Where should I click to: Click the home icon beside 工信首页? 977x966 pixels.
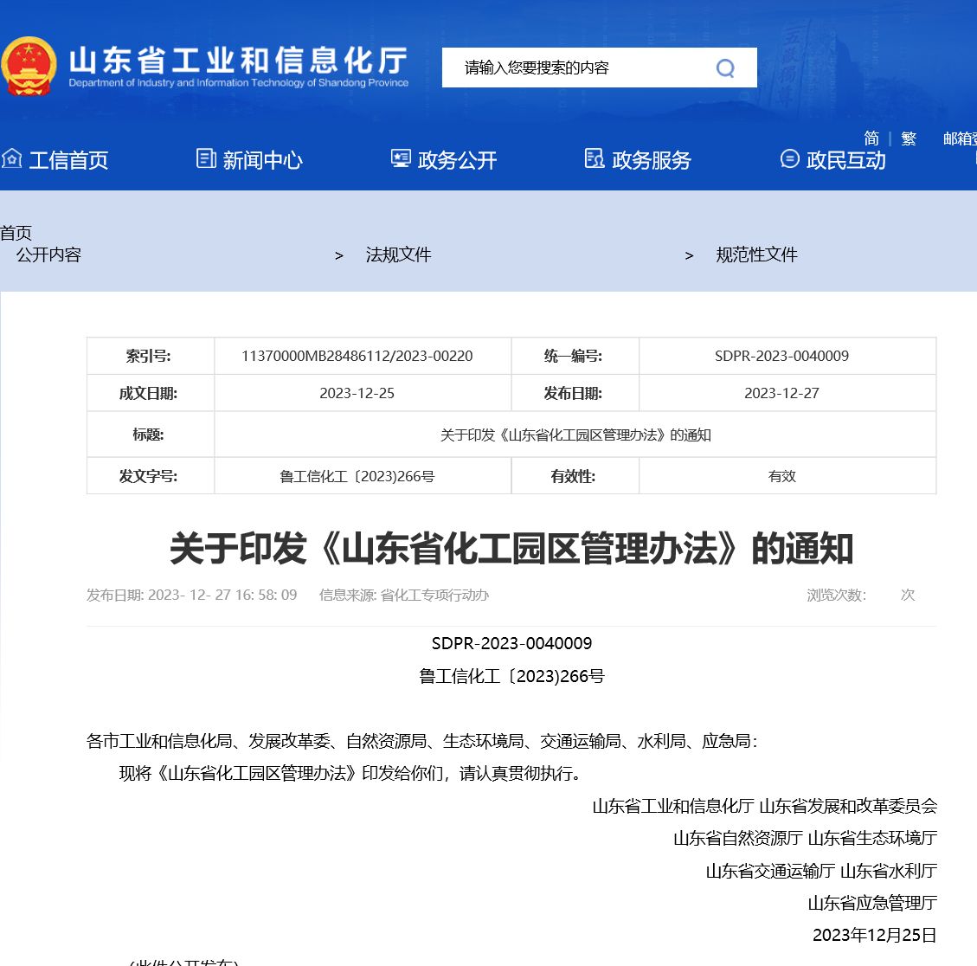[12, 159]
